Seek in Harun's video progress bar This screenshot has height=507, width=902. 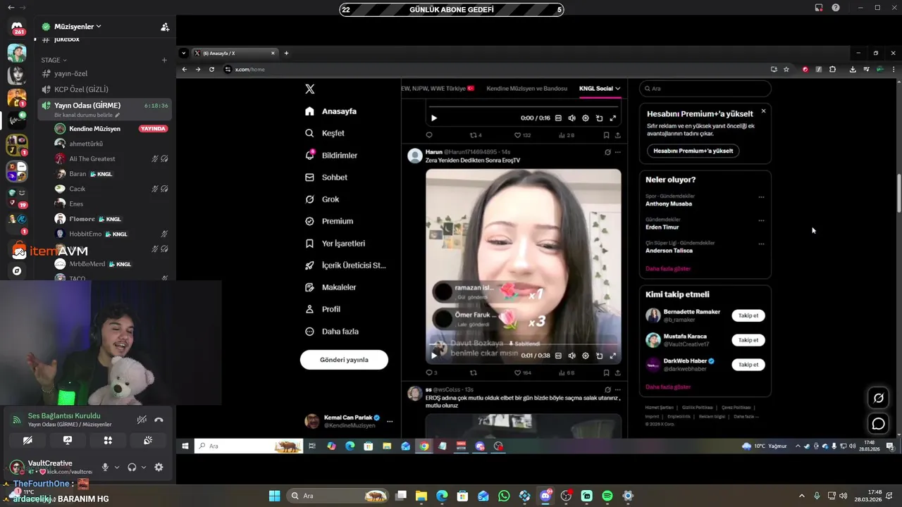click(x=524, y=344)
